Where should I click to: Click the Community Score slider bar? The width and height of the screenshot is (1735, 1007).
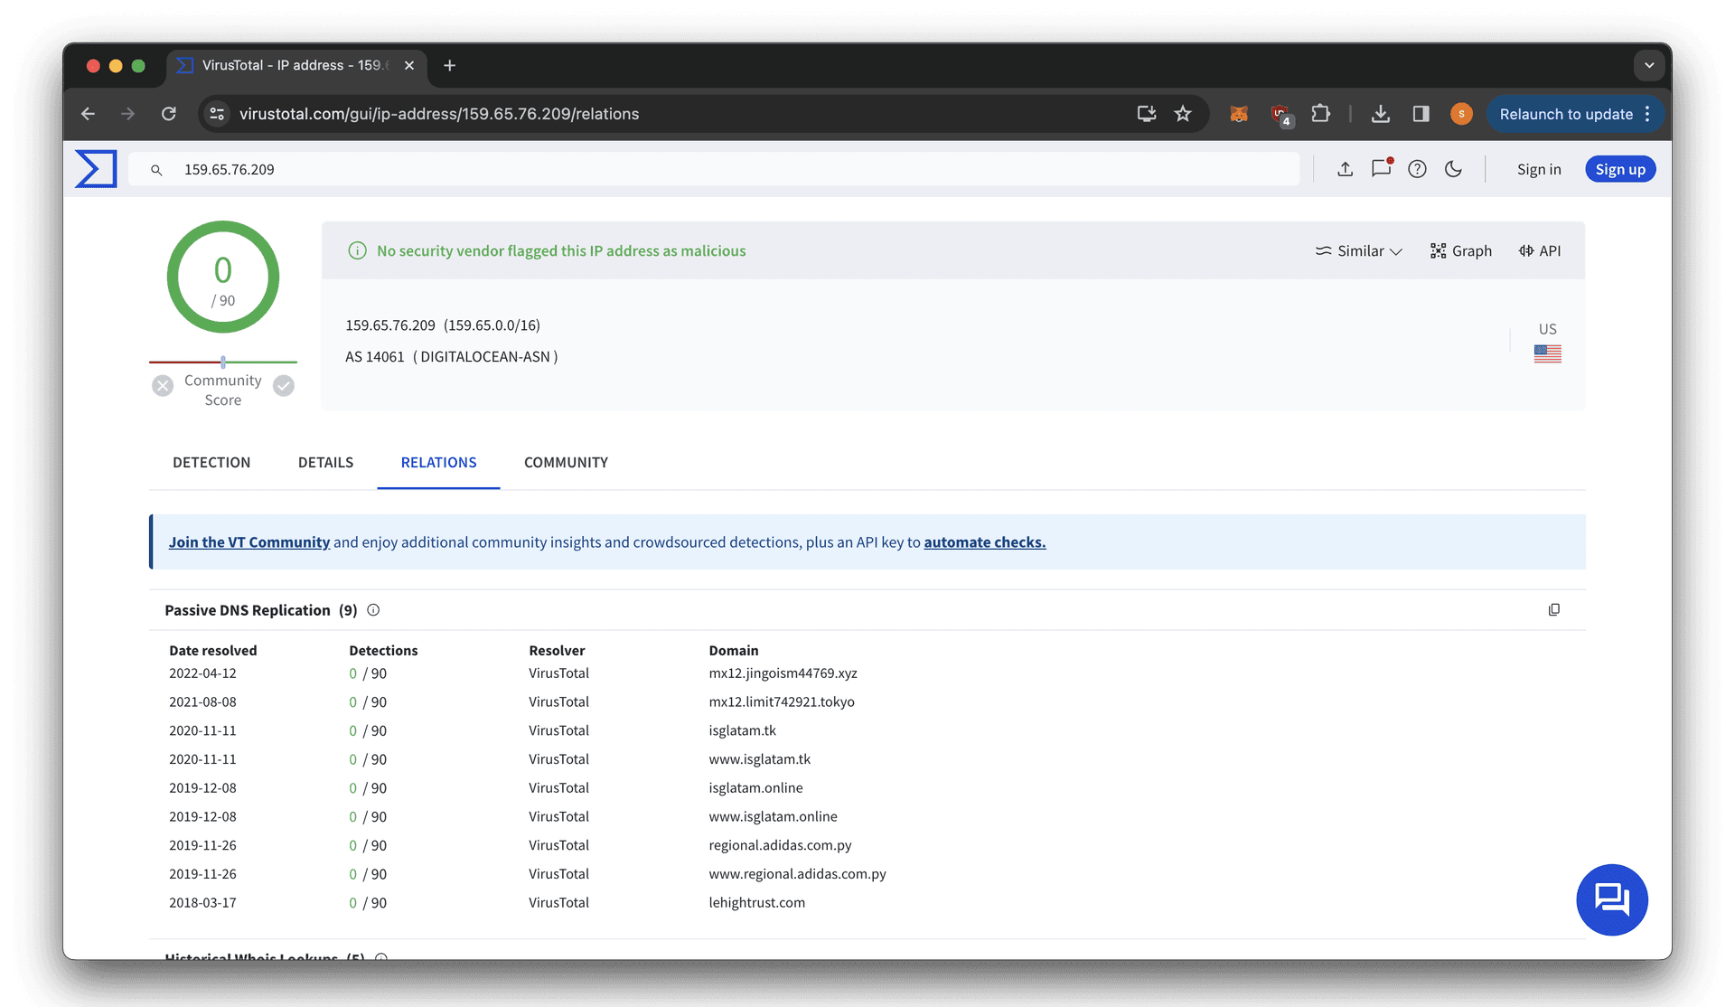223,362
